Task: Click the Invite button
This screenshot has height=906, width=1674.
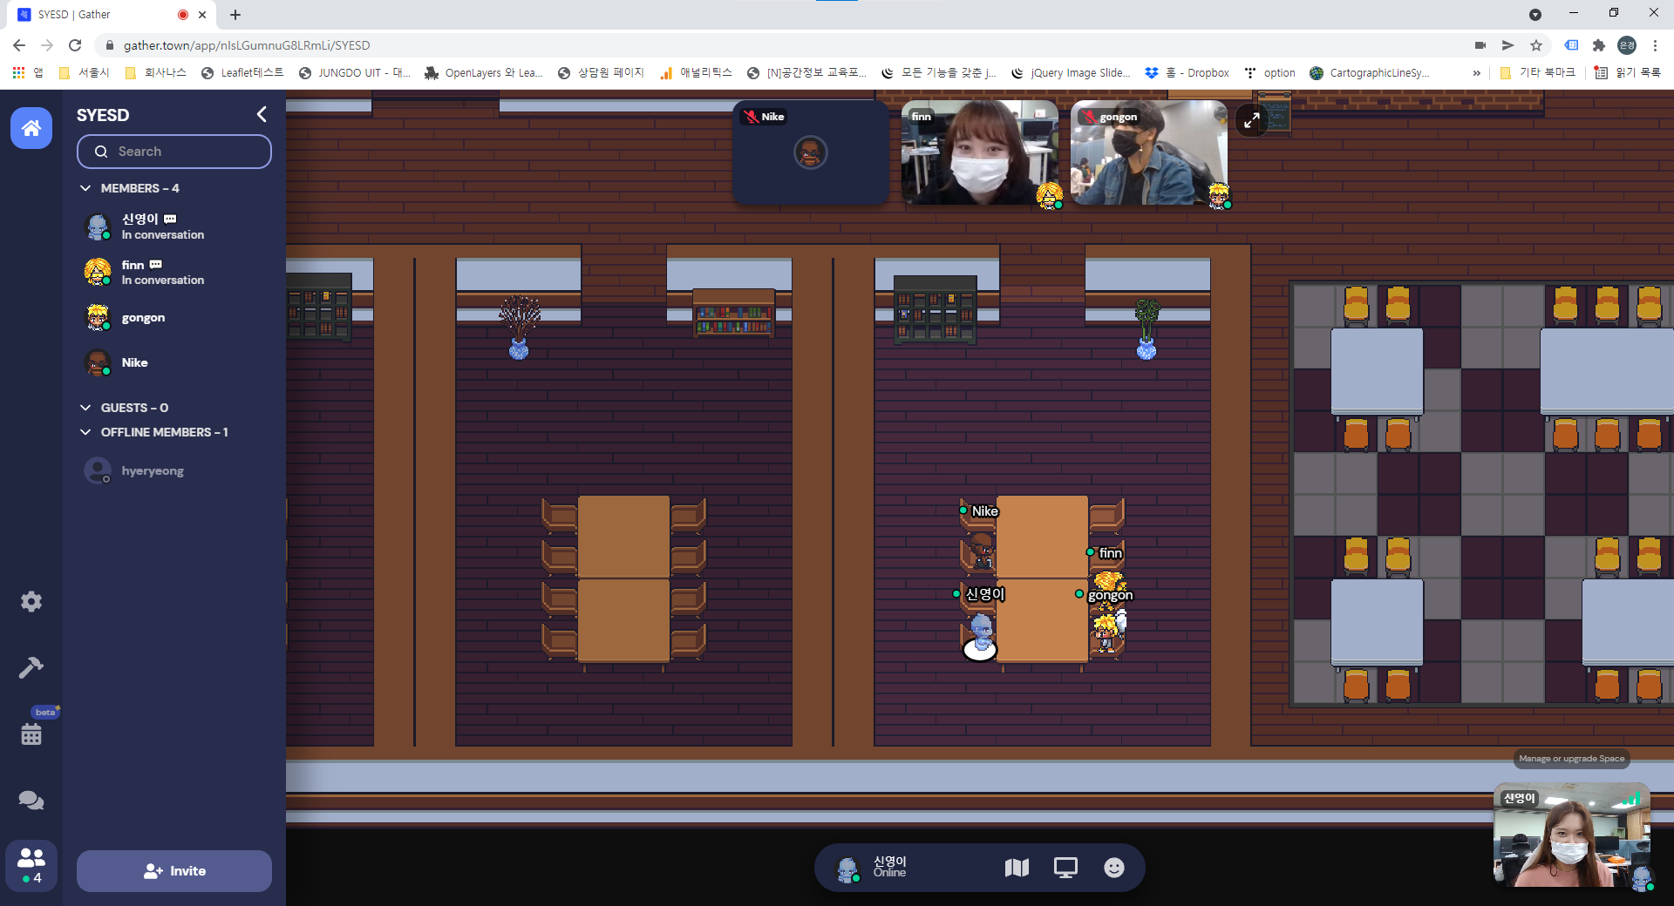Action: (x=174, y=871)
